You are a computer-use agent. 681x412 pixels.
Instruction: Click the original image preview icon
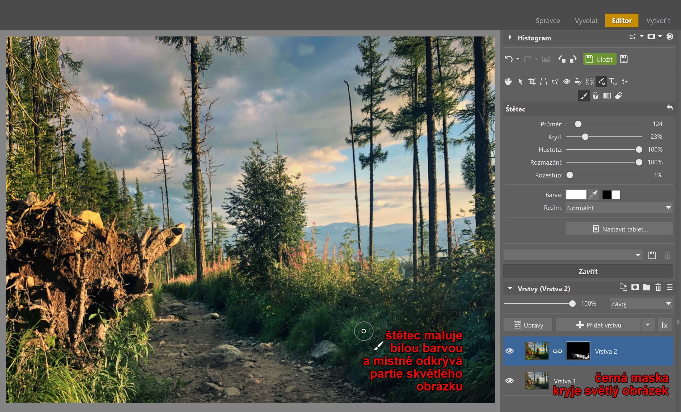(x=546, y=59)
